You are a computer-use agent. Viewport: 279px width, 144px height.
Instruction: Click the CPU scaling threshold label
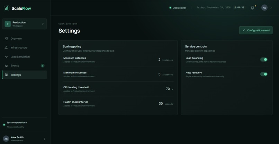(x=76, y=87)
